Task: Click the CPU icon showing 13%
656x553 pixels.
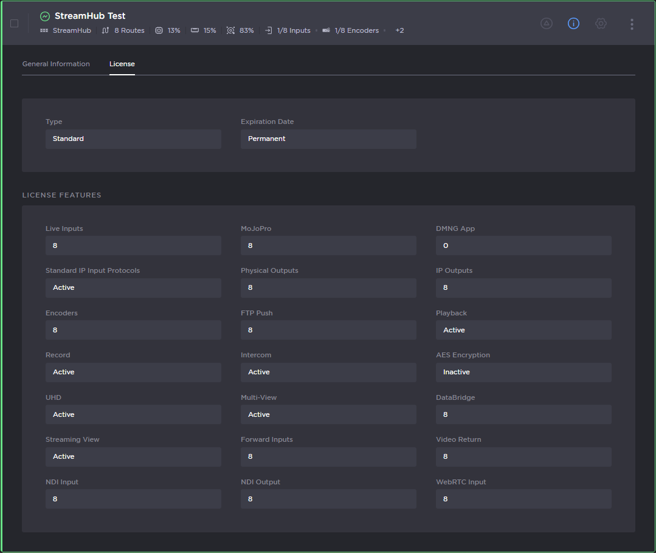Action: pos(158,30)
